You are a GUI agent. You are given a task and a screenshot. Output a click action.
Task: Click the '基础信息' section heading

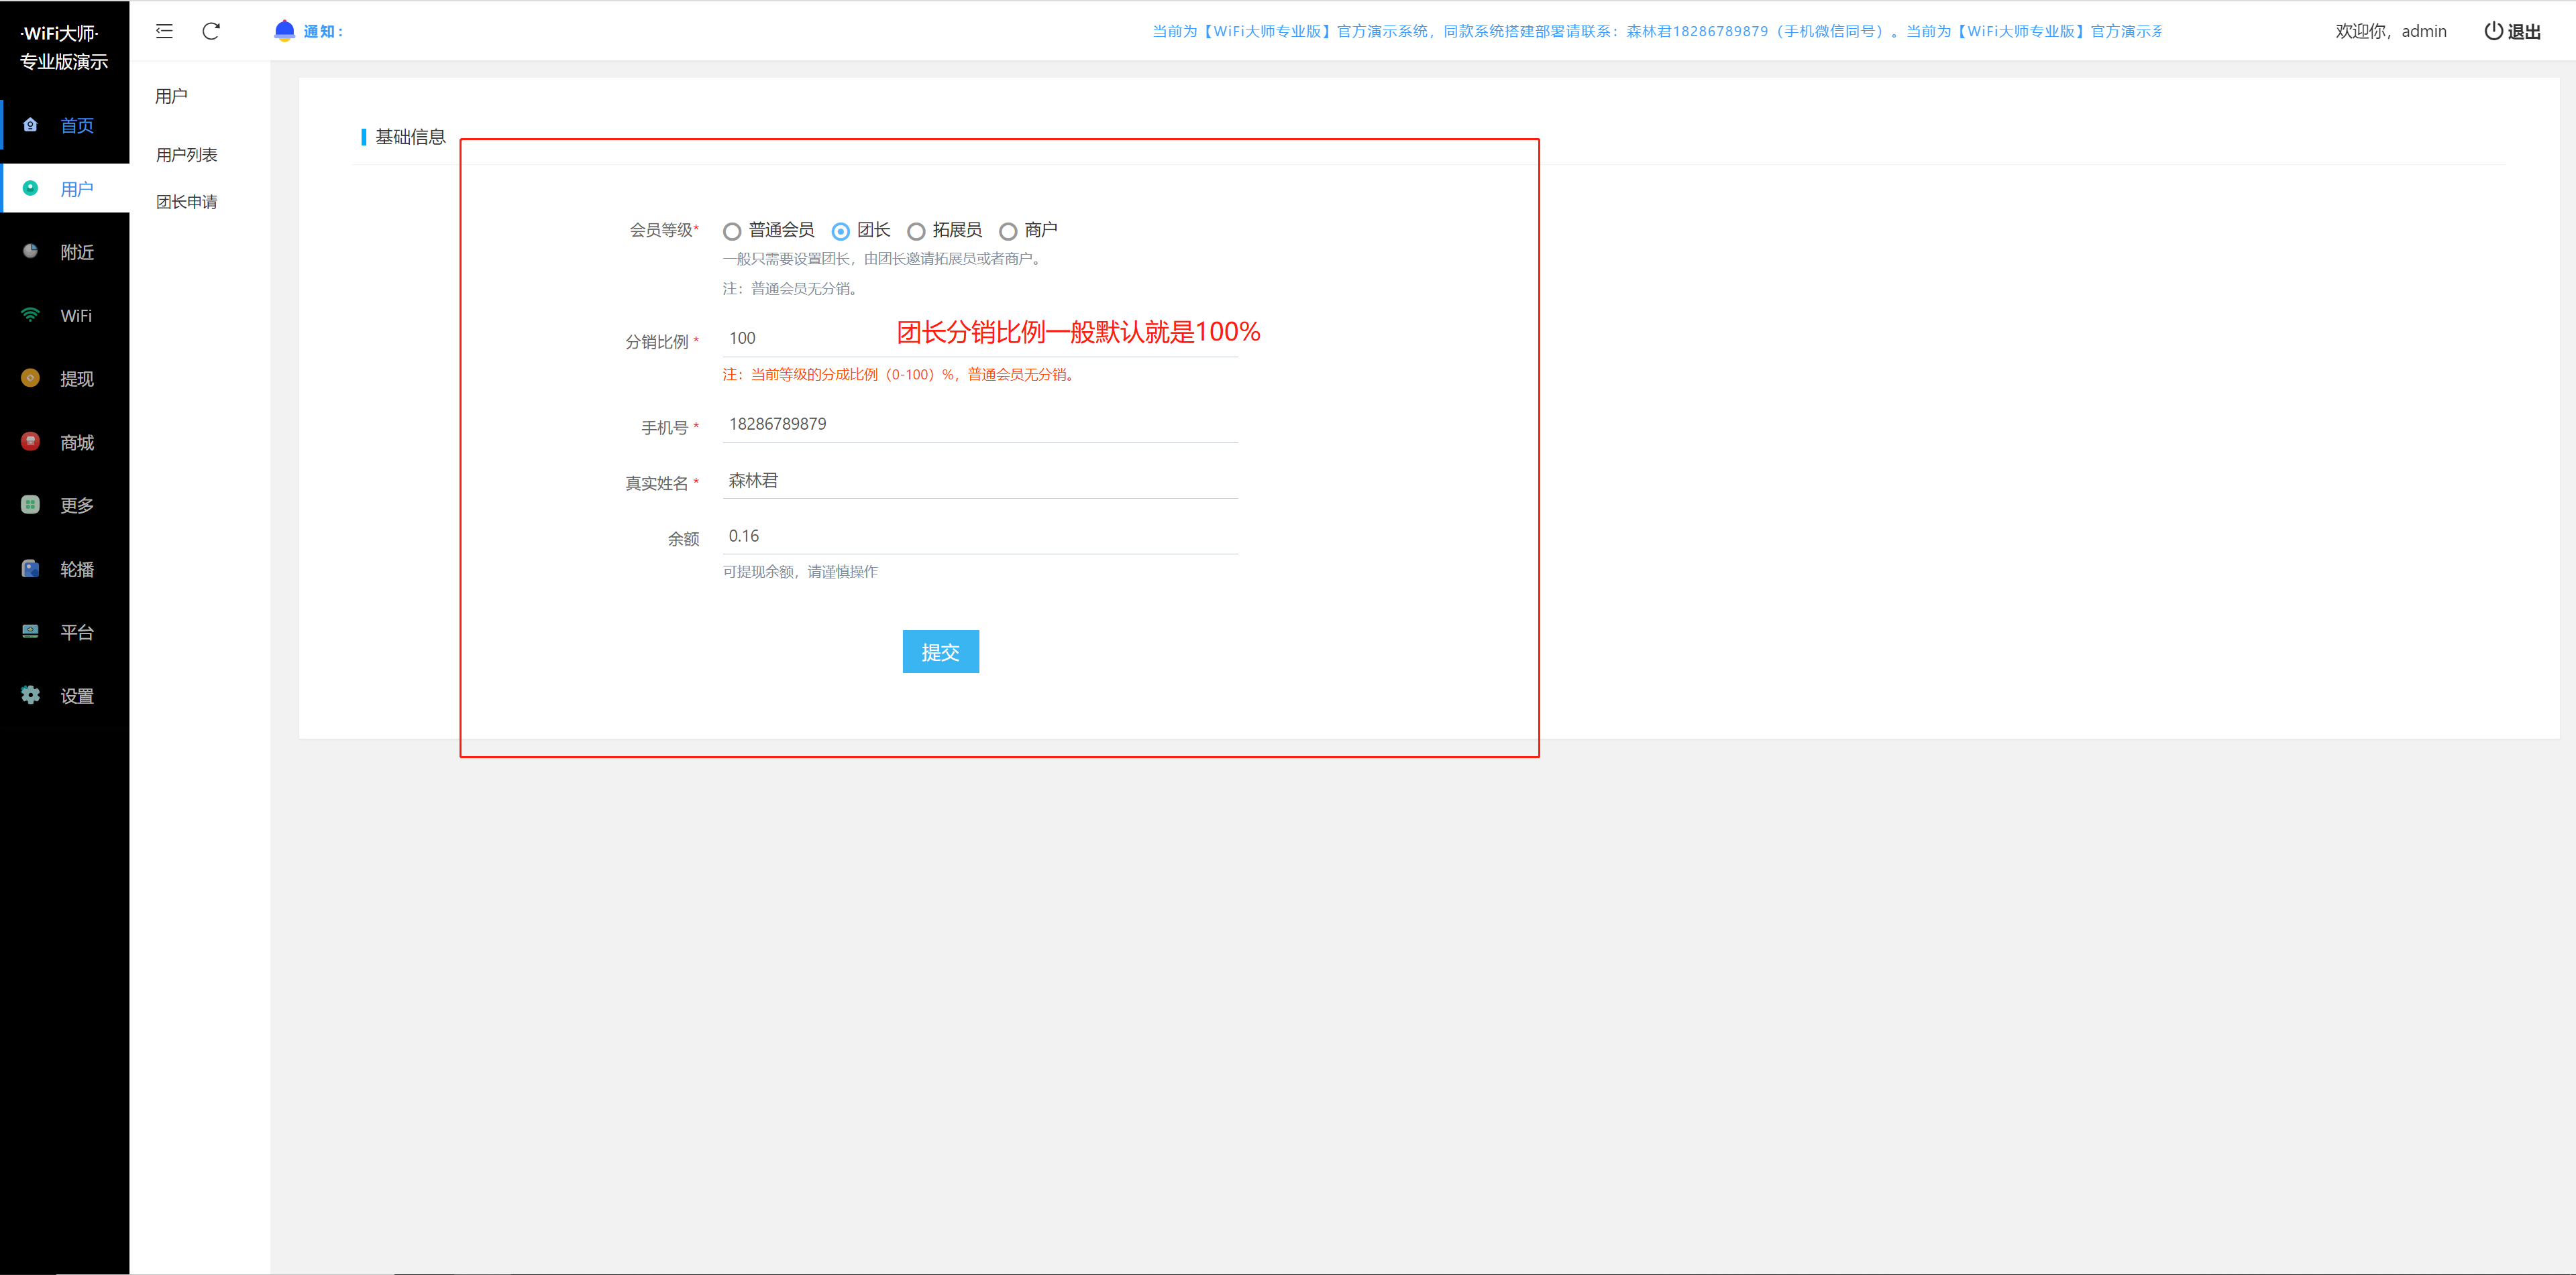point(410,137)
